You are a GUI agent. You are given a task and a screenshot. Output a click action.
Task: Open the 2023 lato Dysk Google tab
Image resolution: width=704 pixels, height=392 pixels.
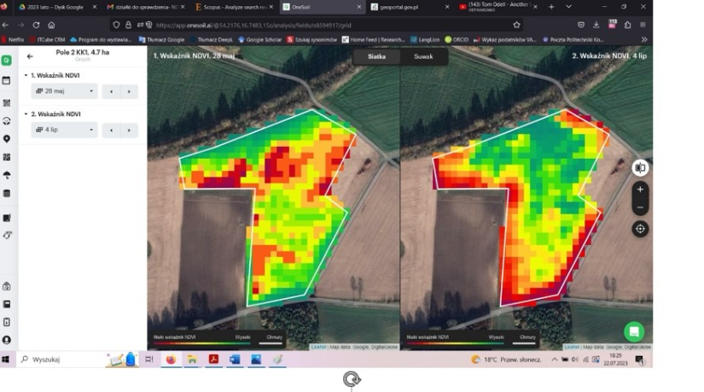pos(49,7)
